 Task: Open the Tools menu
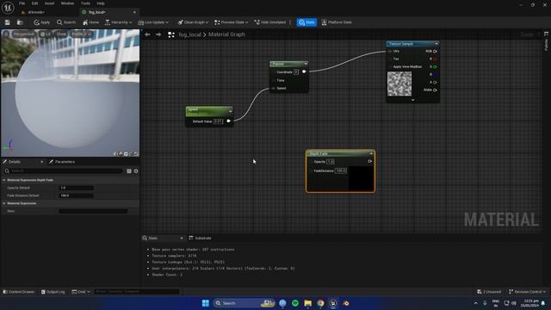coord(85,3)
